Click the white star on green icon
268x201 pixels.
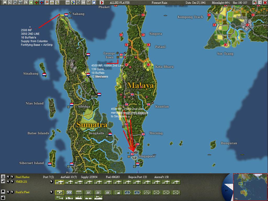tap(31, 3)
